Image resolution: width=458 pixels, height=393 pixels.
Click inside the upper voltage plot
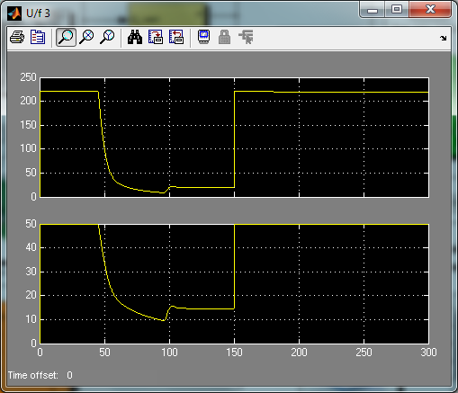coord(234,138)
